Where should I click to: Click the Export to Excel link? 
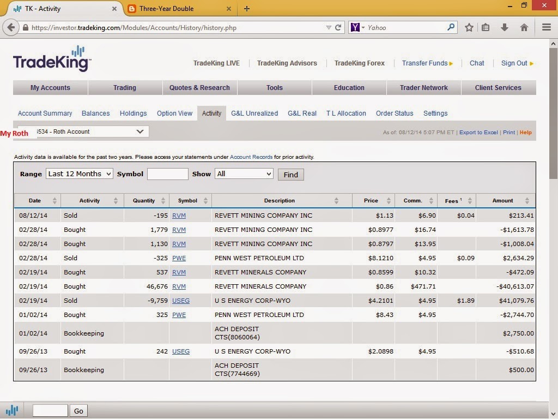click(x=478, y=132)
